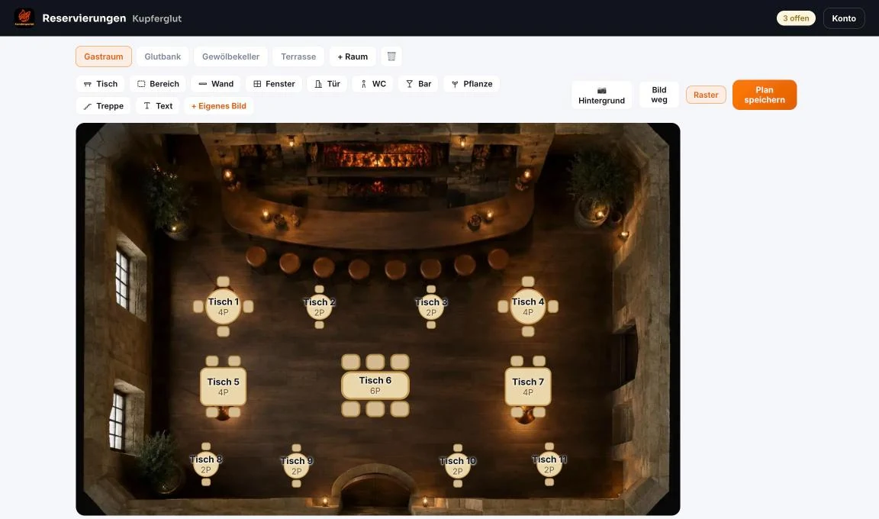The width and height of the screenshot is (879, 519).
Task: Open the Hintergrund camera button
Action: click(601, 95)
